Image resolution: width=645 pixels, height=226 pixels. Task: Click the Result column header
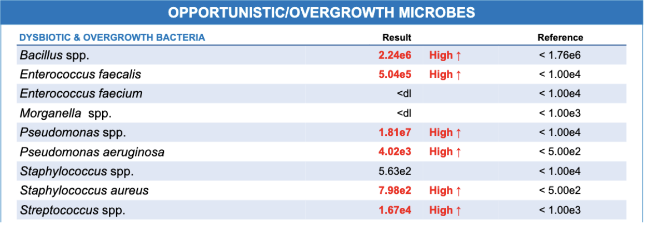(x=397, y=38)
